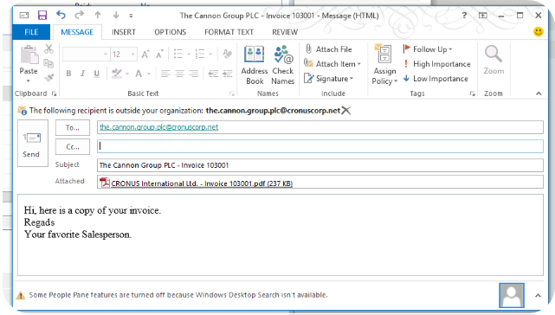The image size is (555, 315).
Task: Mark message as Low Importance
Action: (x=436, y=79)
